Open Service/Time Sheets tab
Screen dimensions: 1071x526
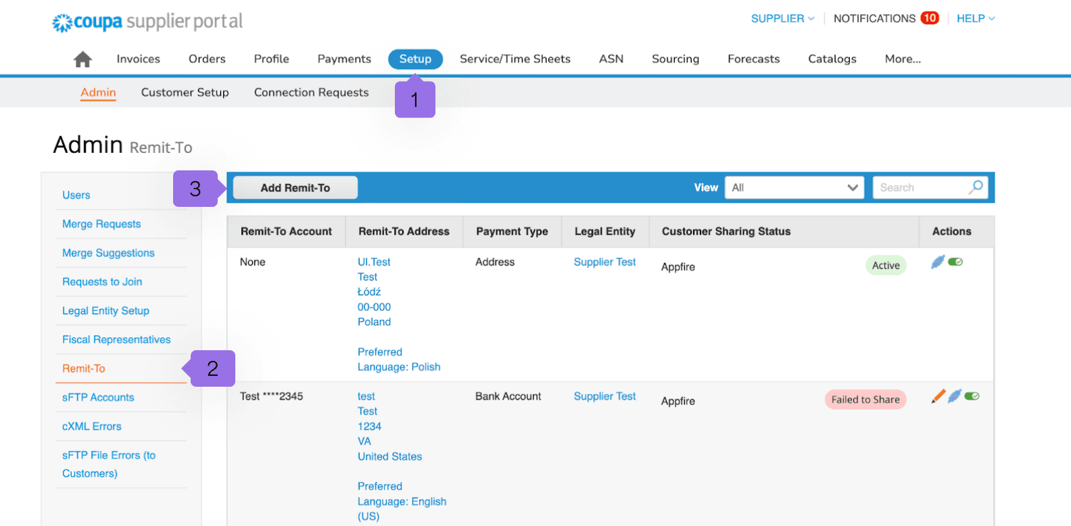(x=515, y=59)
